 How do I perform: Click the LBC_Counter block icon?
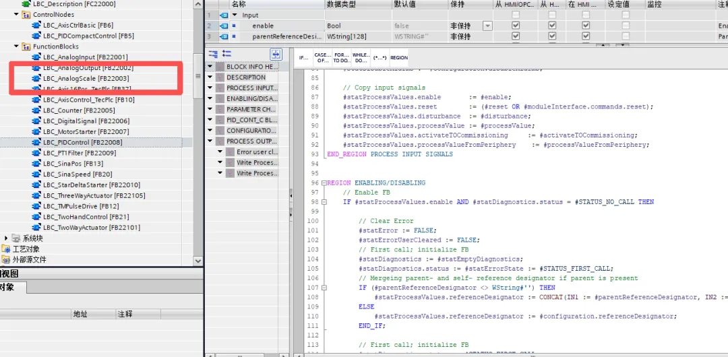tap(36, 110)
